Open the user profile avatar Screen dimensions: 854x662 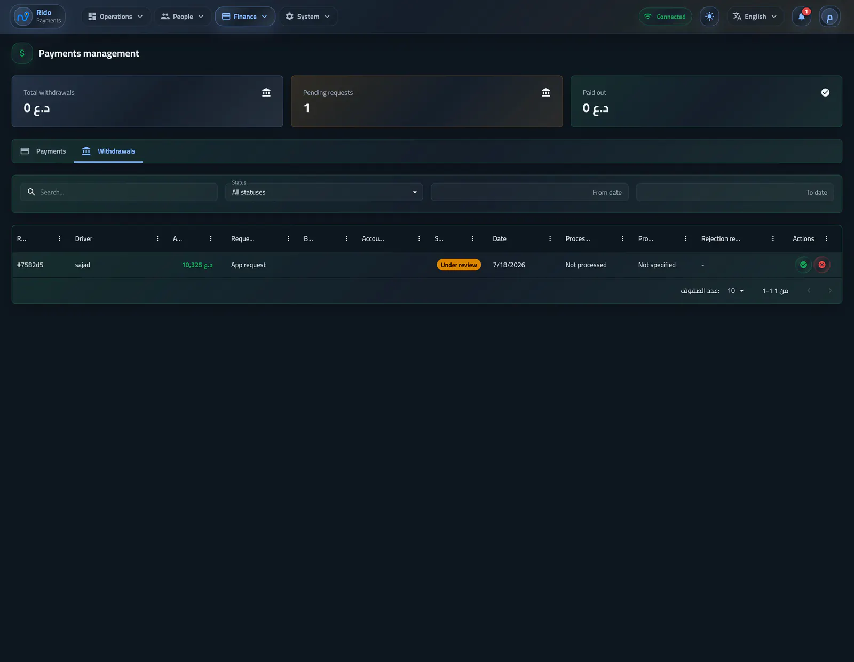(829, 17)
